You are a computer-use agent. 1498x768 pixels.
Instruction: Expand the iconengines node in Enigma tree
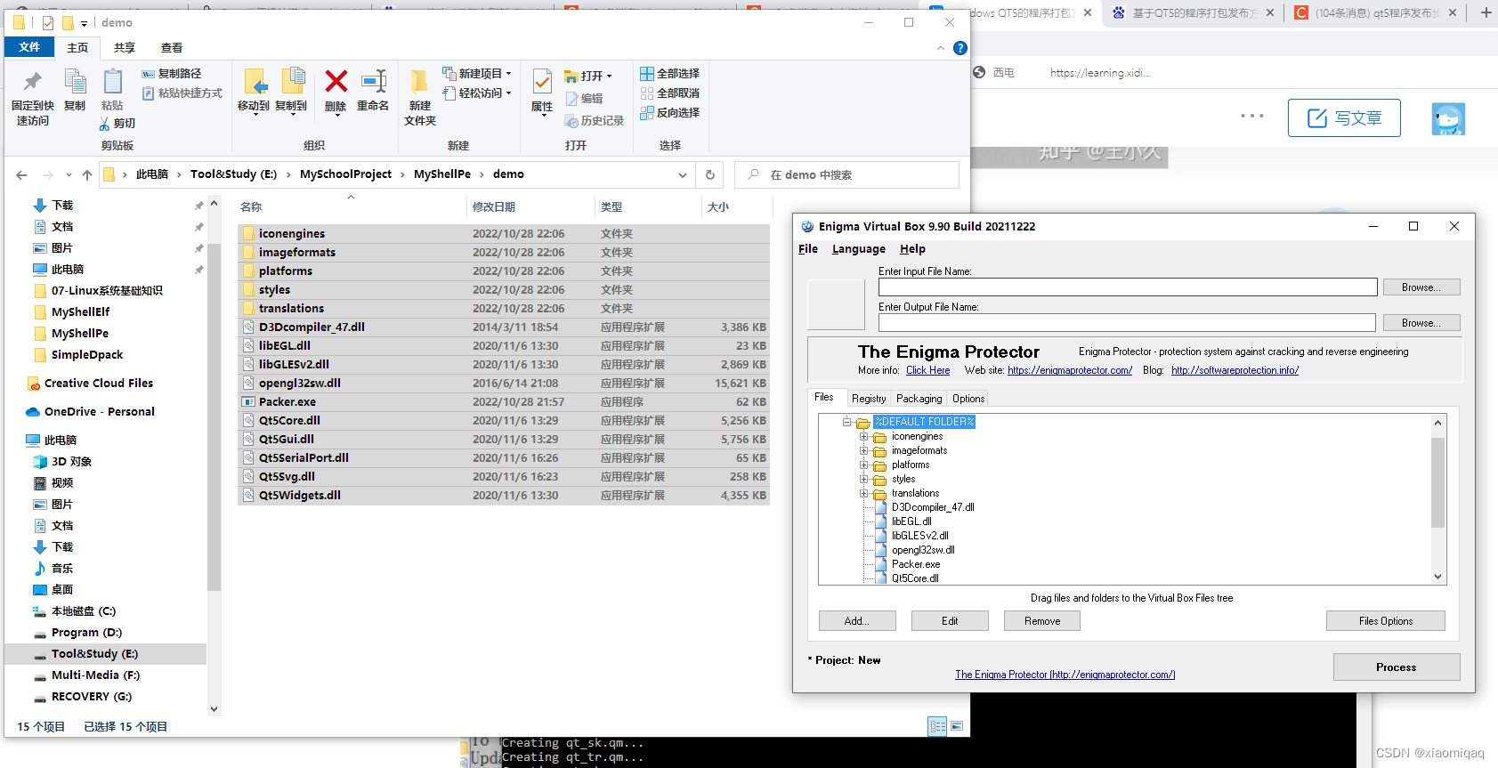pos(863,437)
